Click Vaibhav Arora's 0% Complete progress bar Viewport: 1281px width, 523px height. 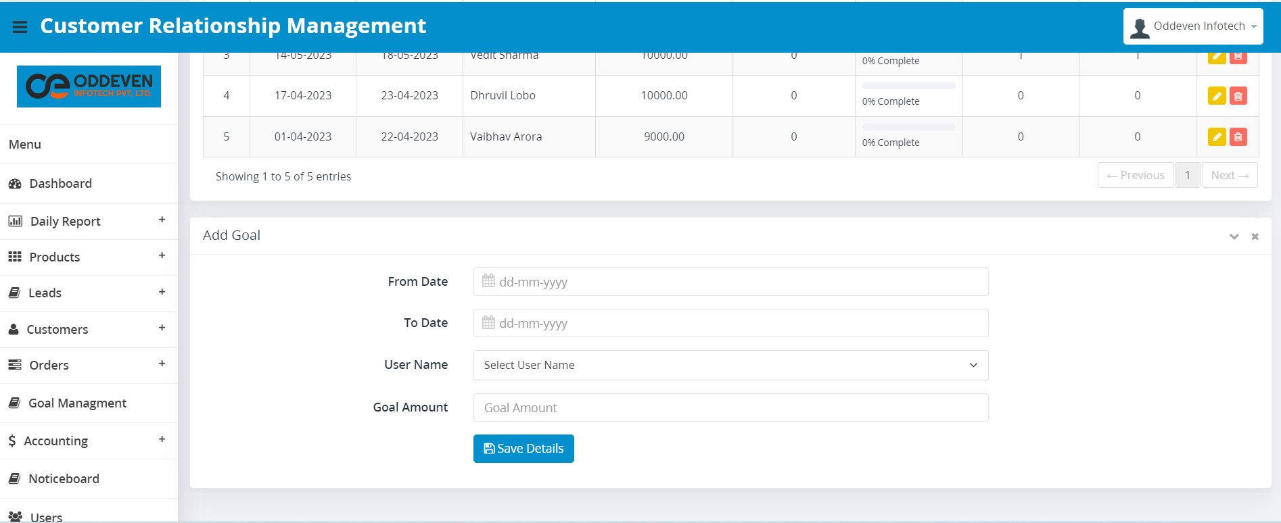pyautogui.click(x=908, y=127)
